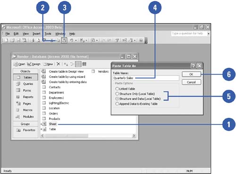This screenshot has height=174, width=236.
Task: Switch to Large Icons view in database window
Action: coord(66,64)
